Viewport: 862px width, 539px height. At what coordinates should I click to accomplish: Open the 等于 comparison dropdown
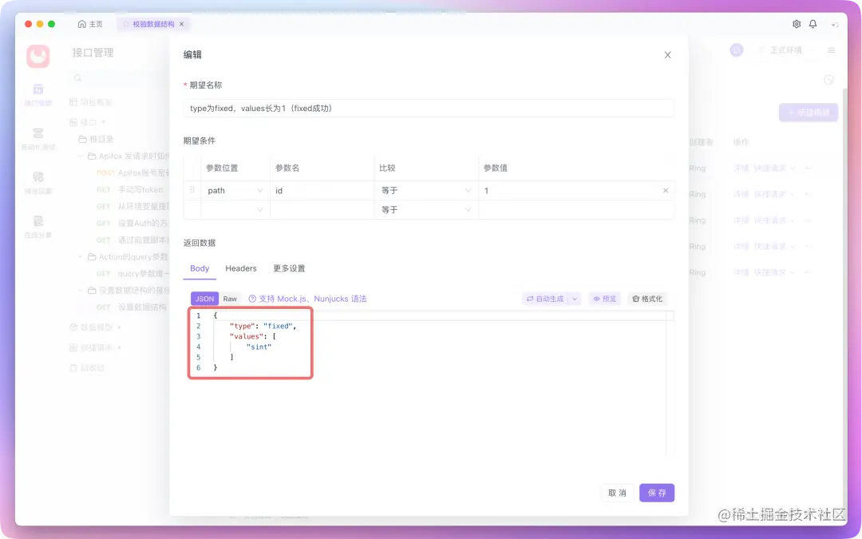[x=425, y=190]
